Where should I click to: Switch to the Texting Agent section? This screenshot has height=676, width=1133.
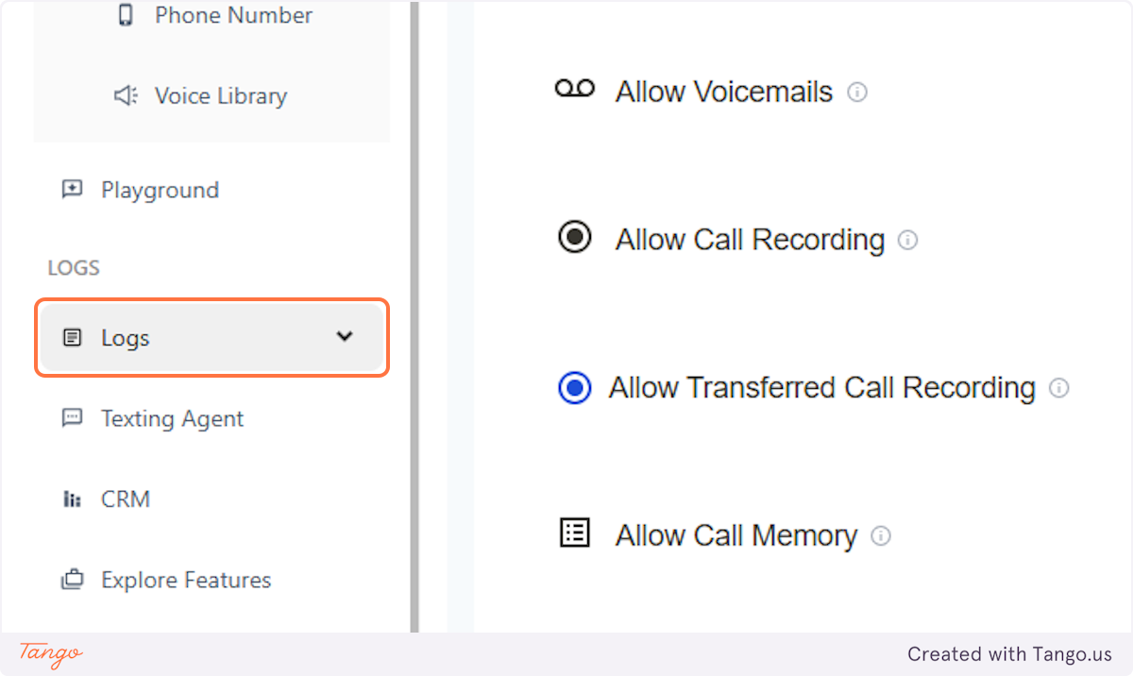pyautogui.click(x=172, y=418)
